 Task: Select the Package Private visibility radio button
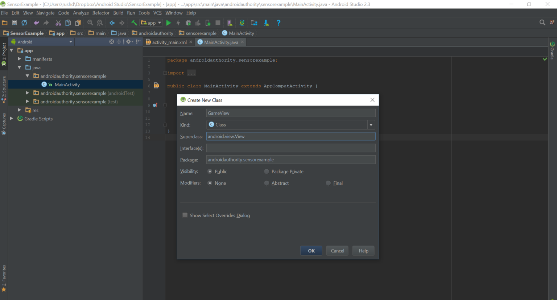tap(267, 171)
